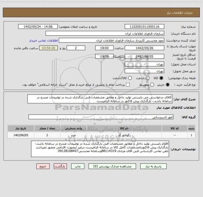Viewport: 203px width, 197px height.
Task: Select the کالا/خدمت radio button
Action: tap(130, 78)
